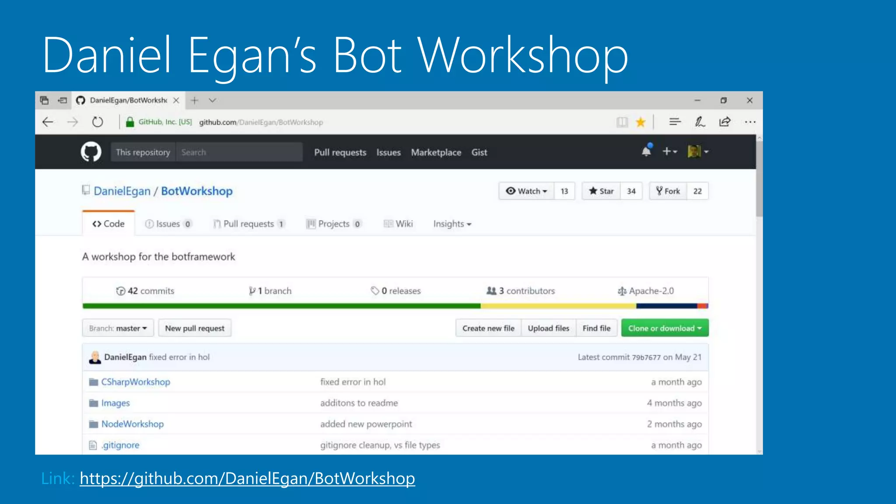896x504 pixels.
Task: Switch to the Wiki tab
Action: pos(398,224)
